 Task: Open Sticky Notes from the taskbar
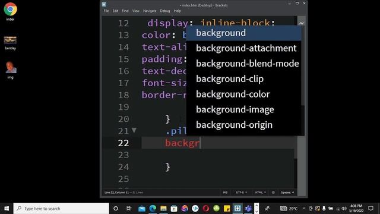tap(227, 209)
